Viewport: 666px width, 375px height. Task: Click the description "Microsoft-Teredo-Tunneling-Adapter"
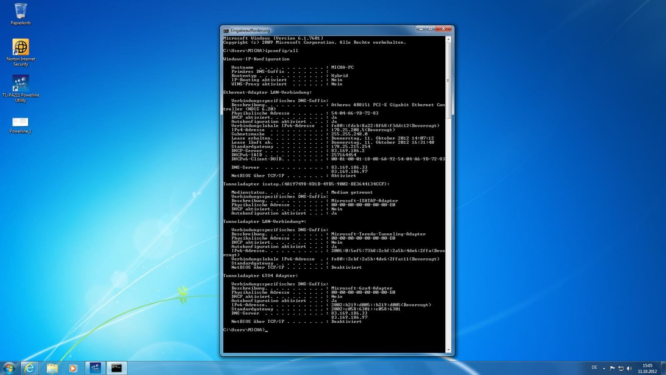[x=378, y=234]
